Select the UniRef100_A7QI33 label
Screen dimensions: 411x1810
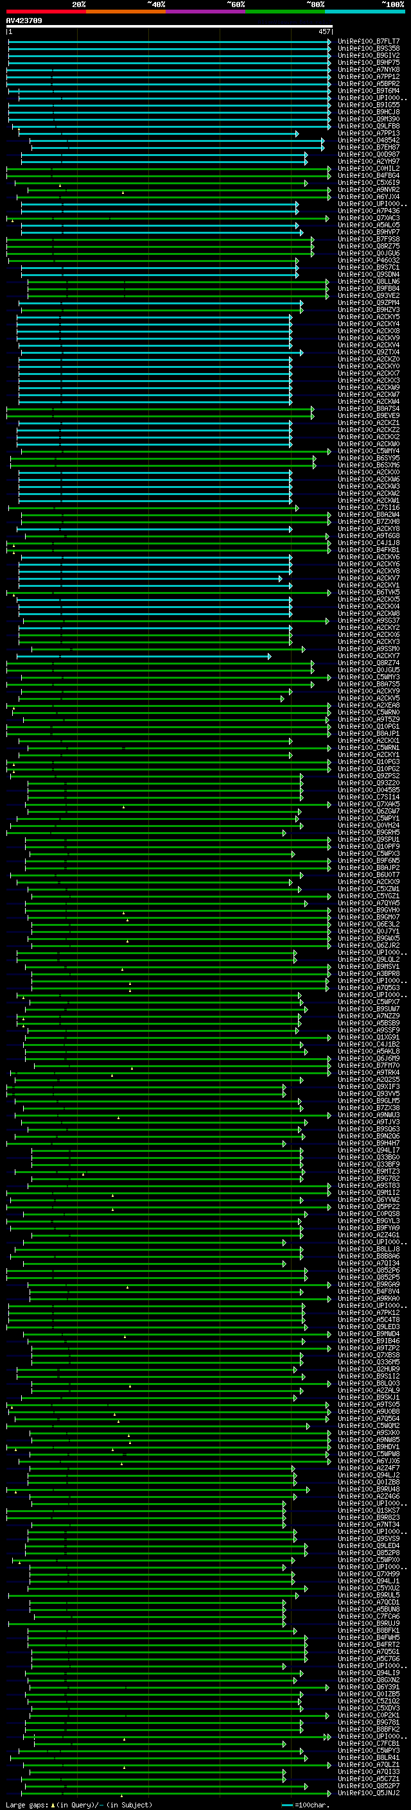(x=368, y=1772)
